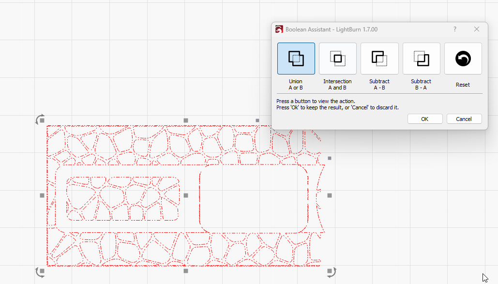The height and width of the screenshot is (284, 498).
Task: Reset the boolean preview
Action: (x=463, y=59)
